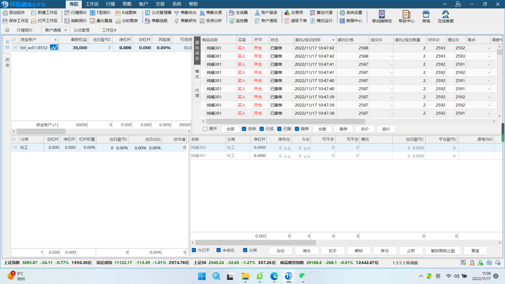Click the orders table horizontal scrollbar
Image resolution: width=505 pixels, height=284 pixels.
[x=285, y=121]
